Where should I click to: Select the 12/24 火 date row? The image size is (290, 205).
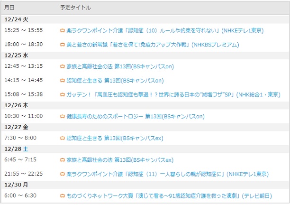point(145,19)
